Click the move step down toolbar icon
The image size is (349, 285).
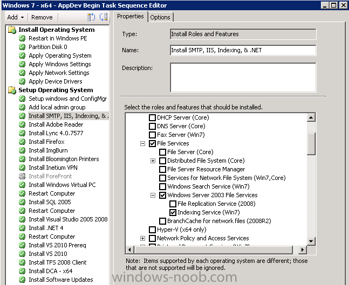[104, 17]
